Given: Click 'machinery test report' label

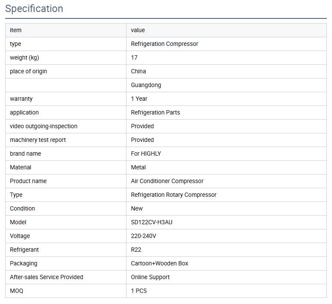Looking at the screenshot, I should coord(38,140).
